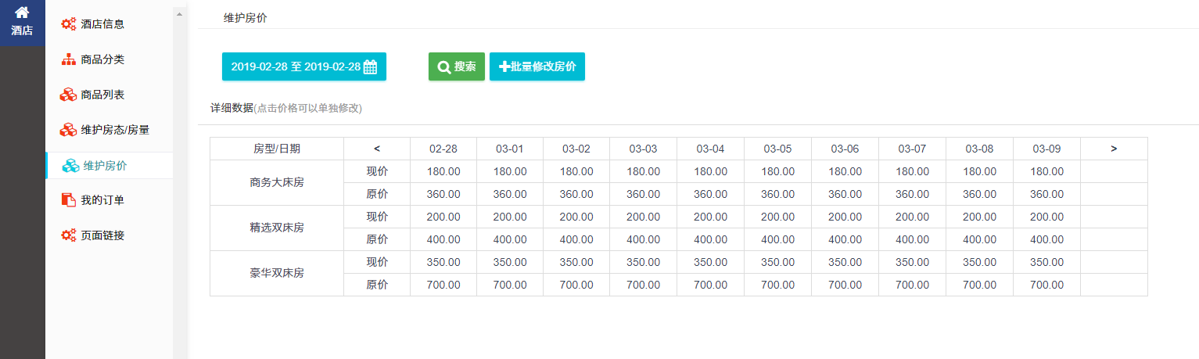The width and height of the screenshot is (1199, 359).
Task: Go to previous dates with < arrow
Action: tap(376, 149)
